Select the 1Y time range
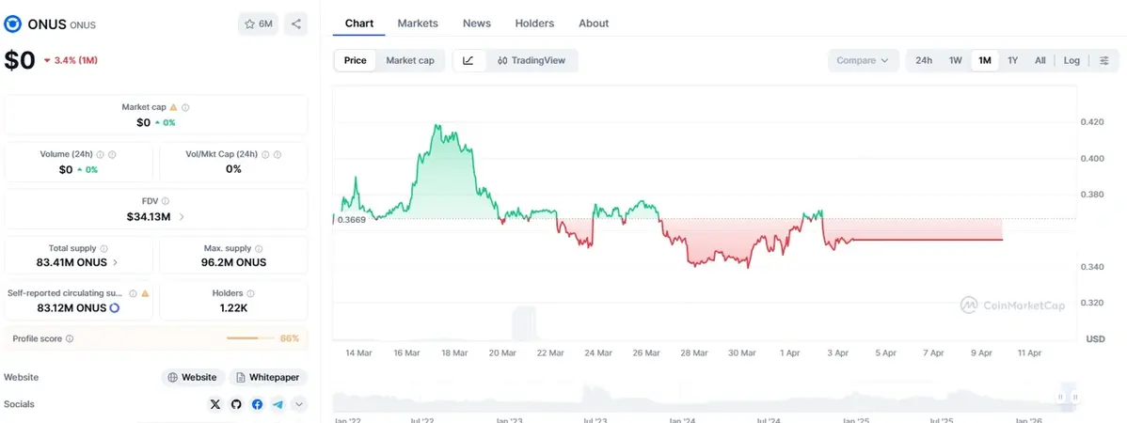The image size is (1127, 423). [1012, 60]
